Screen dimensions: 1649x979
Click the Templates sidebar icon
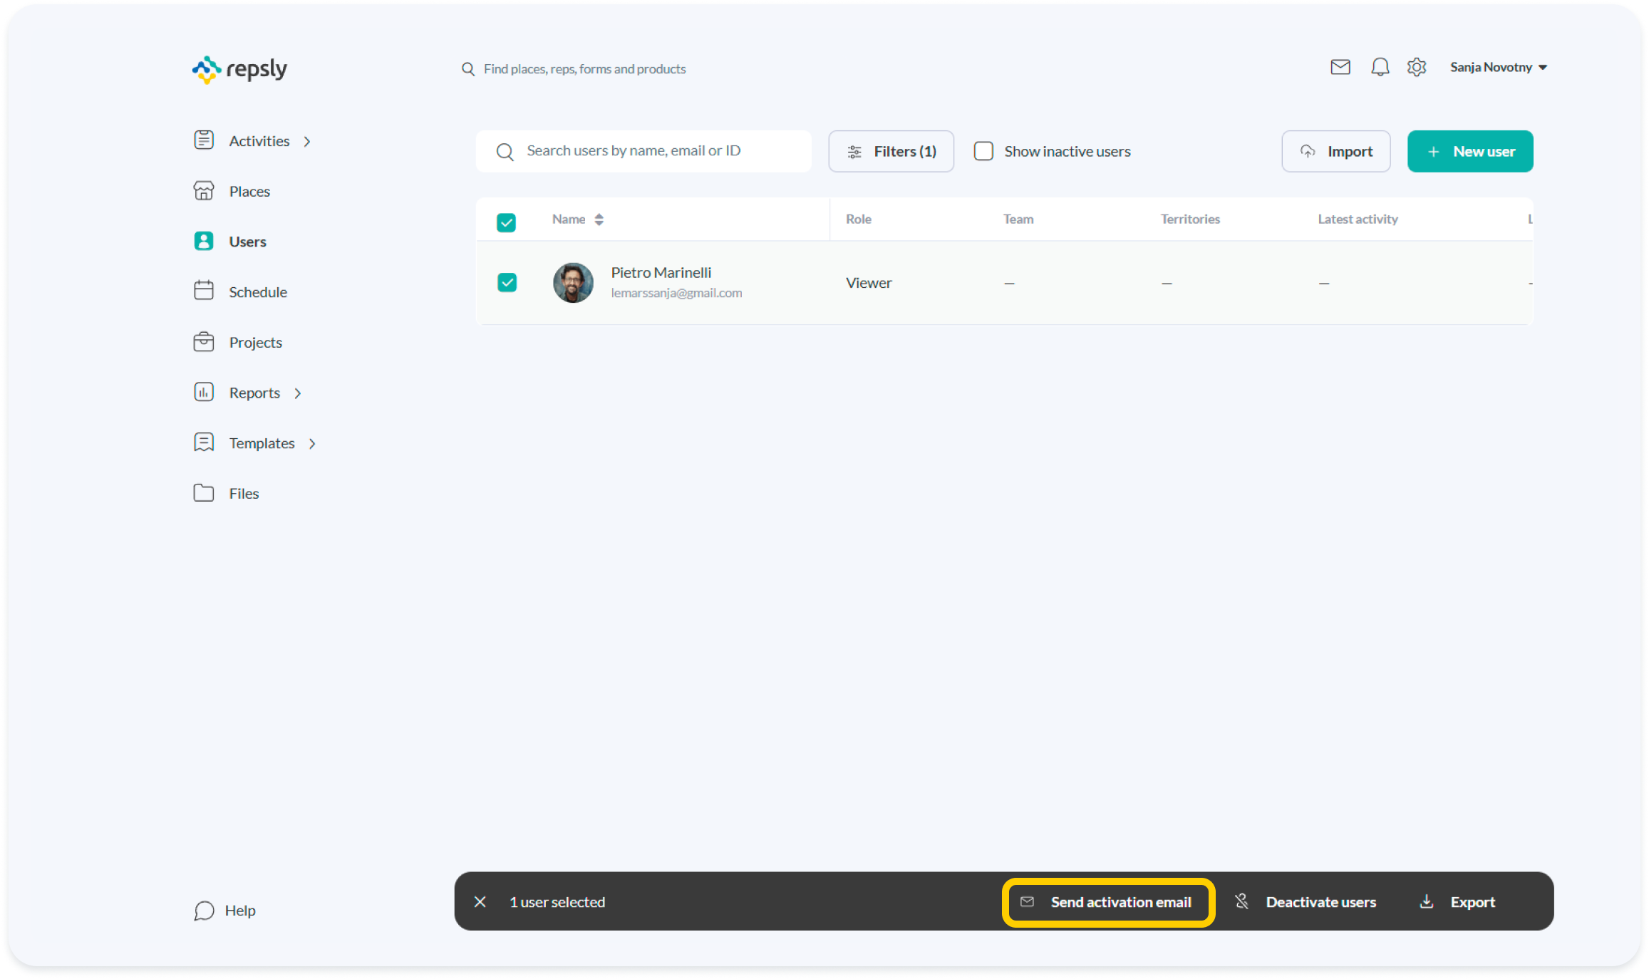coord(204,442)
